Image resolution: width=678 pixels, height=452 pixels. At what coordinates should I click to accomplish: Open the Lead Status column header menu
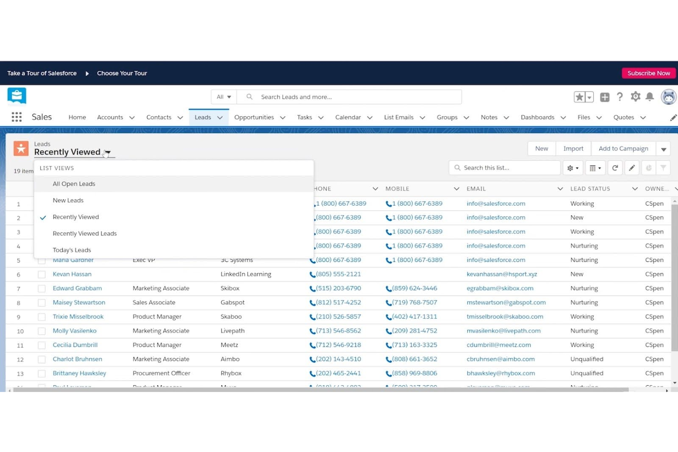pyautogui.click(x=634, y=189)
